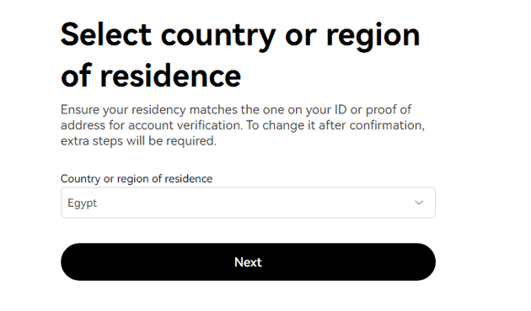Viewport: 531px width, 311px height.
Task: Click the Select country or region heading
Action: (240, 55)
